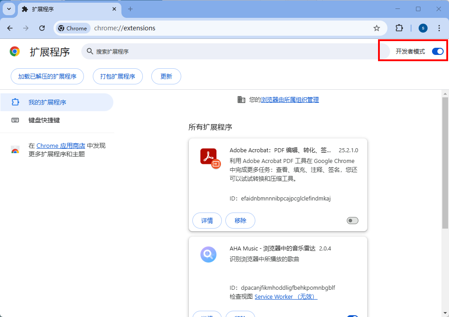Click the 所有扩展程序 heading
Viewport: 449px width, 317px height.
point(210,127)
